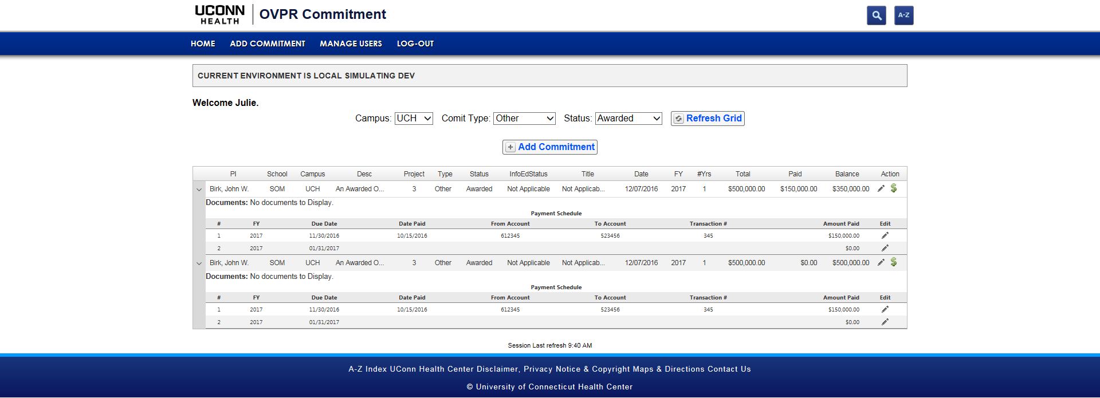The height and width of the screenshot is (398, 1100).
Task: Click dollar payment icon on first commitment row
Action: 894,188
